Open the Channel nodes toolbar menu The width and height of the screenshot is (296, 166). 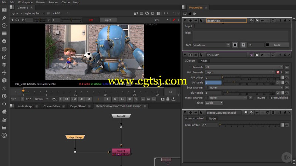pos(4,34)
